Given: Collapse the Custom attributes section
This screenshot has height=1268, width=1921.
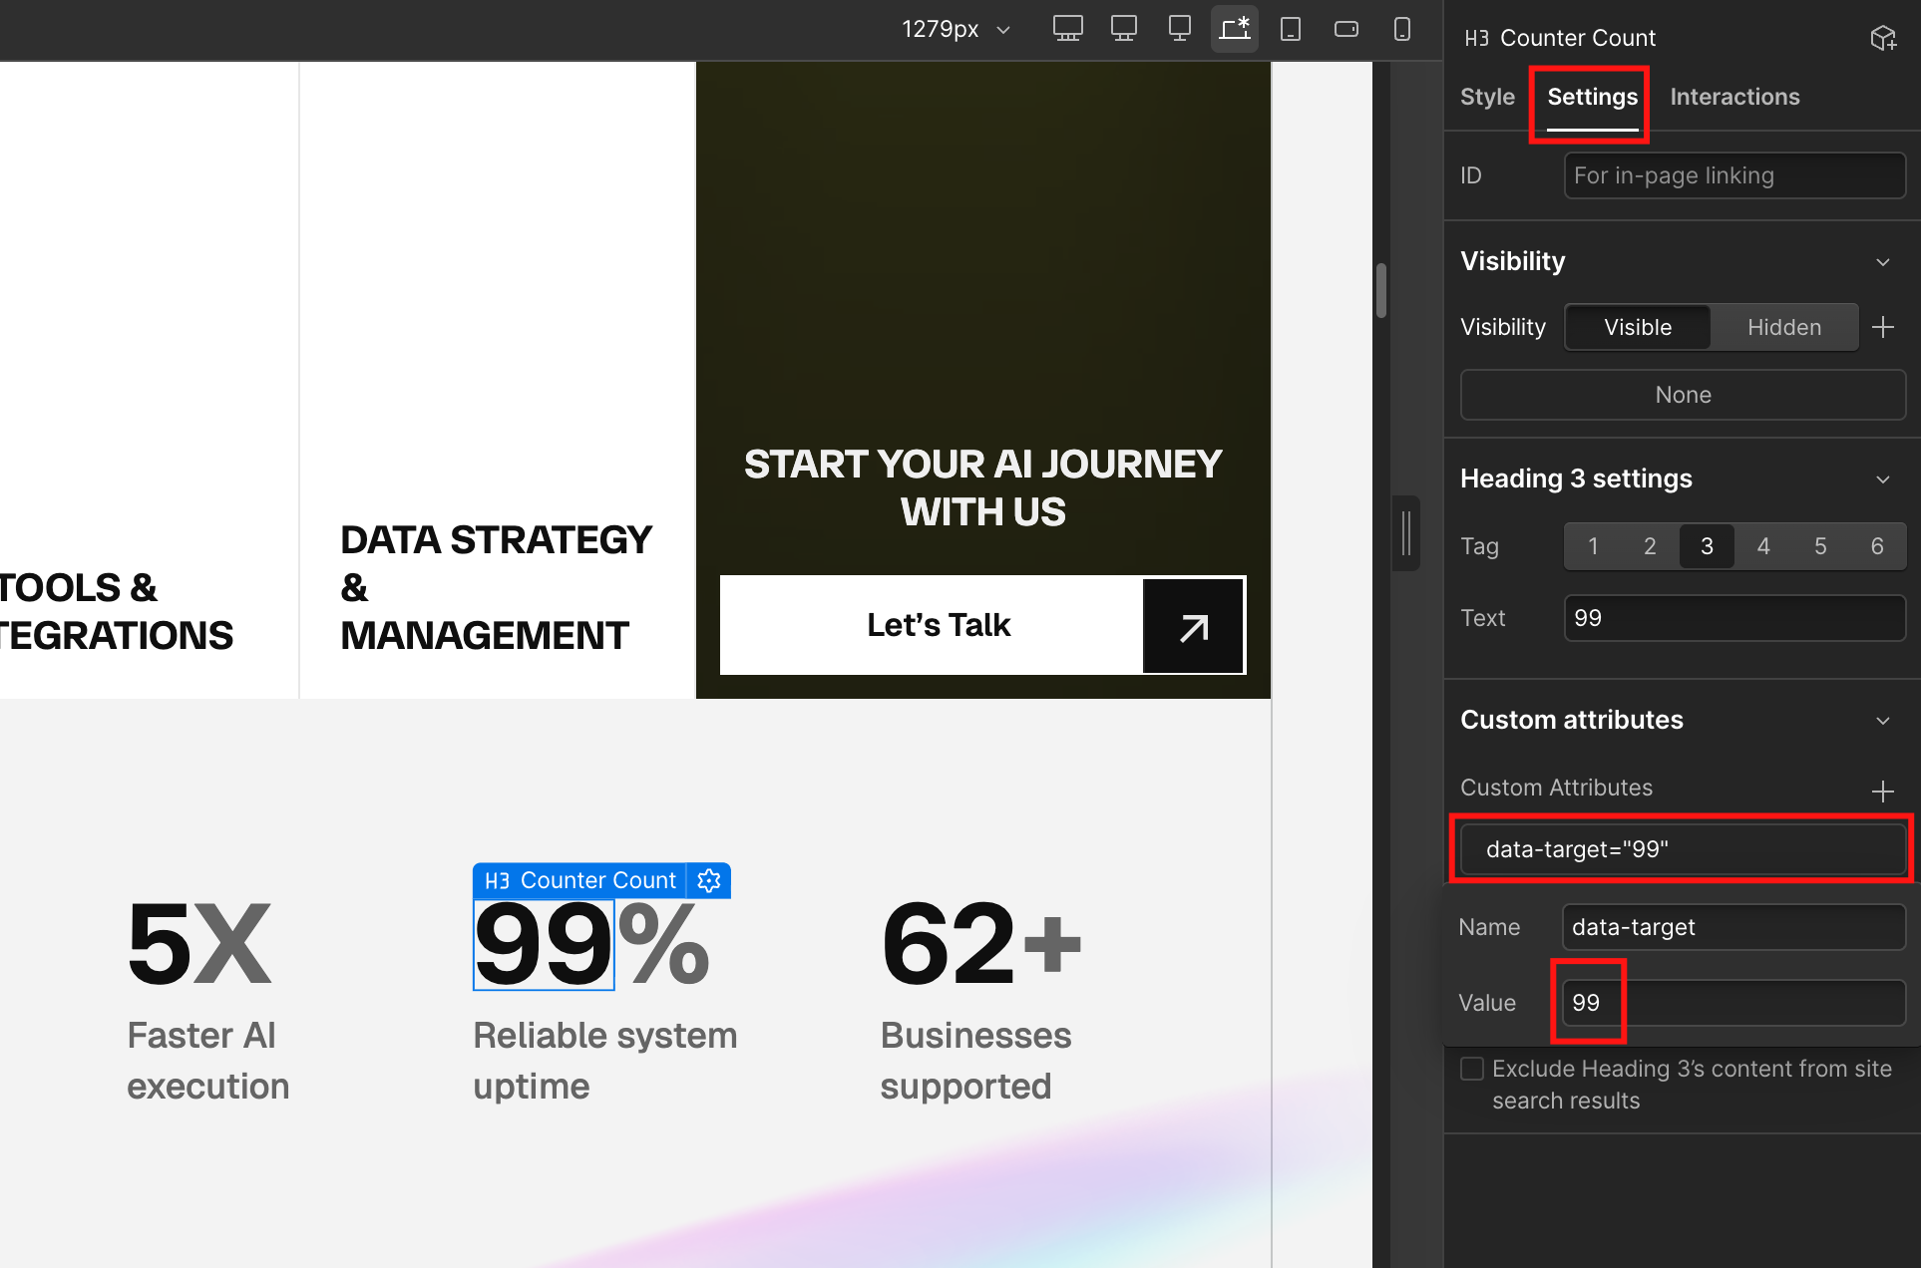Looking at the screenshot, I should coord(1883,721).
